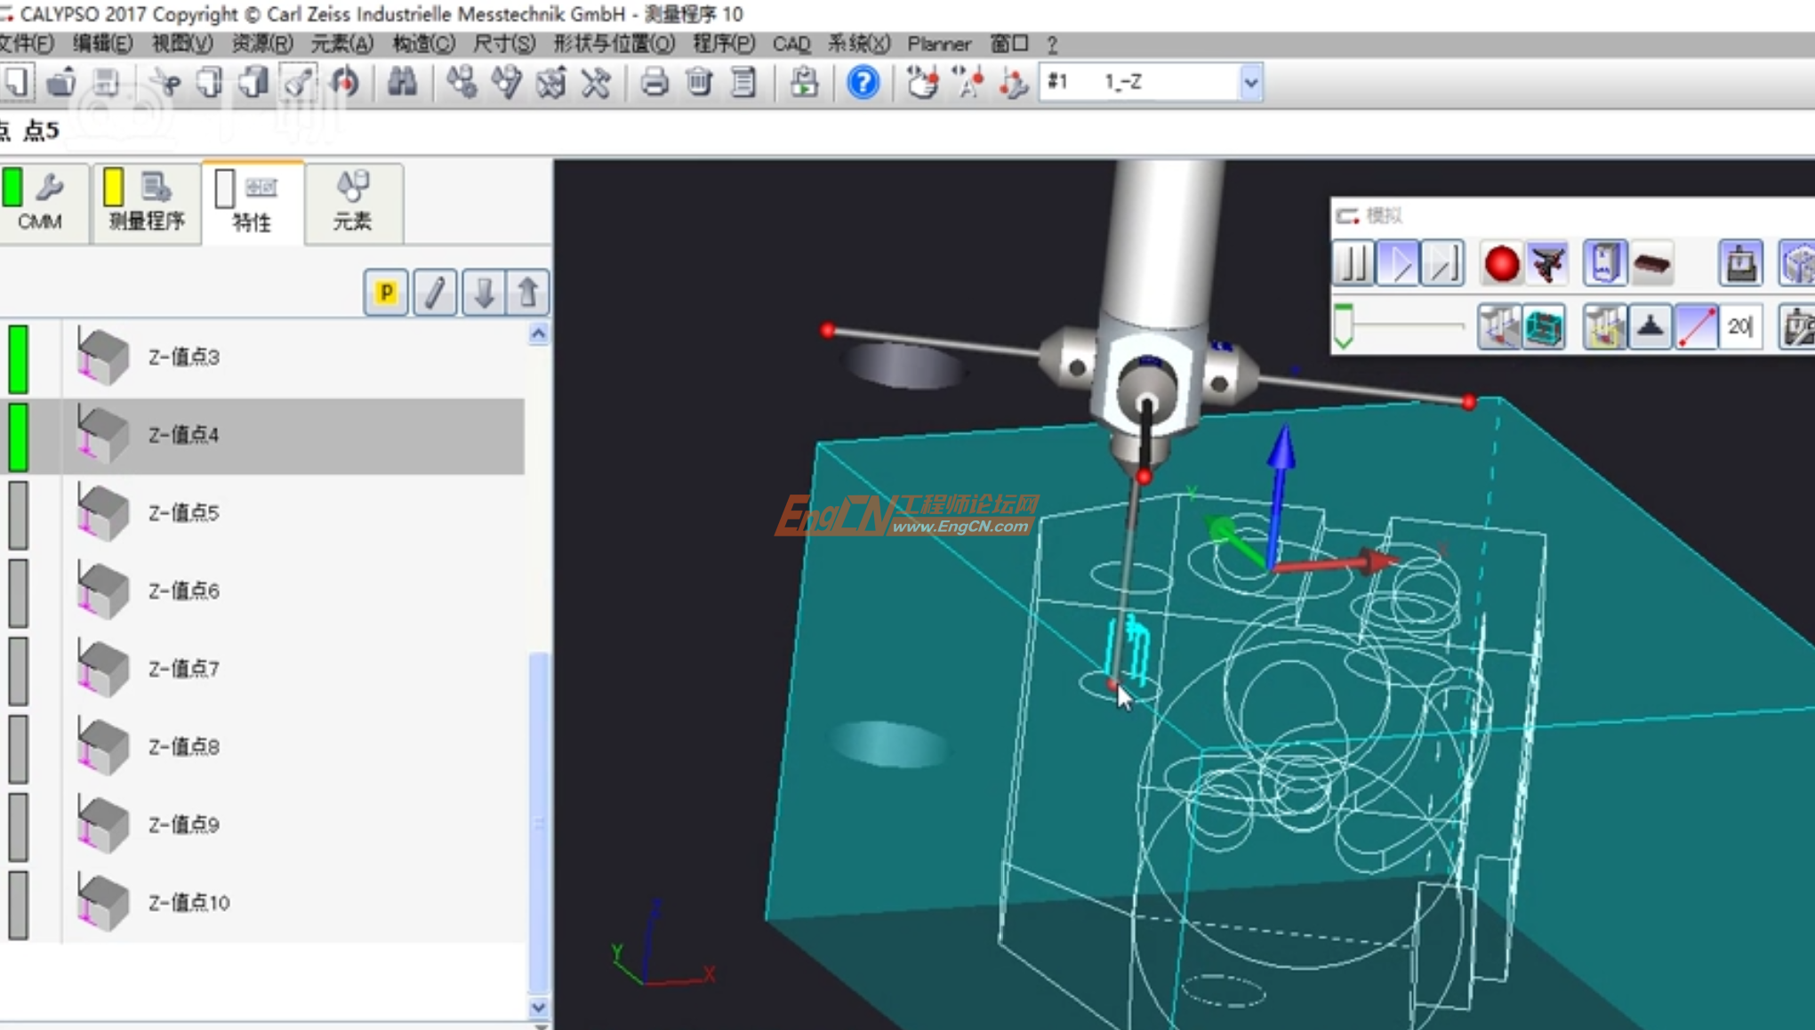Click the binoculars search icon in toolbar
Image resolution: width=1815 pixels, height=1030 pixels.
(x=402, y=83)
